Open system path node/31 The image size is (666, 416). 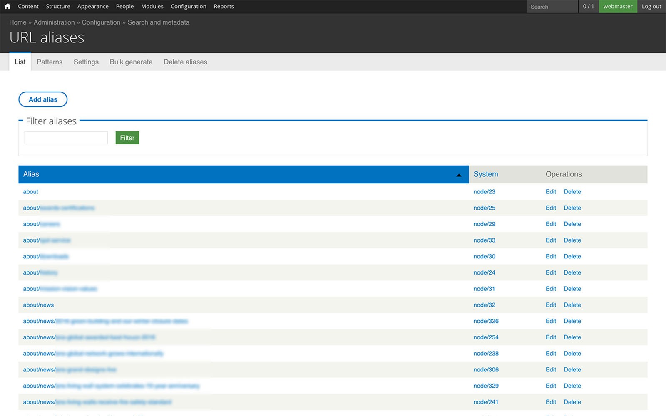point(484,289)
